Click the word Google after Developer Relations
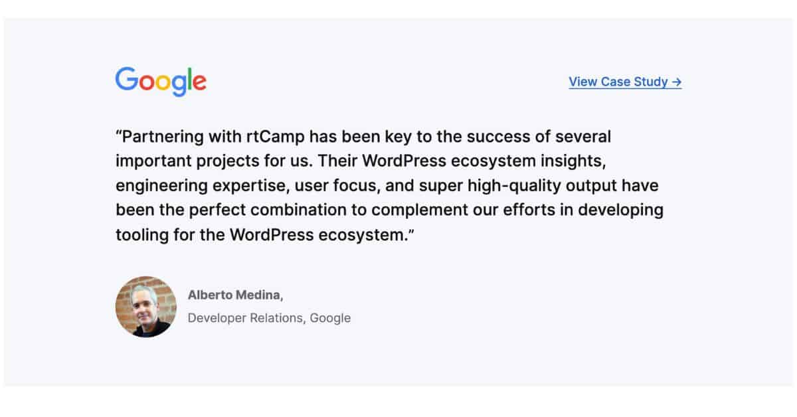The width and height of the screenshot is (797, 417). coord(330,318)
